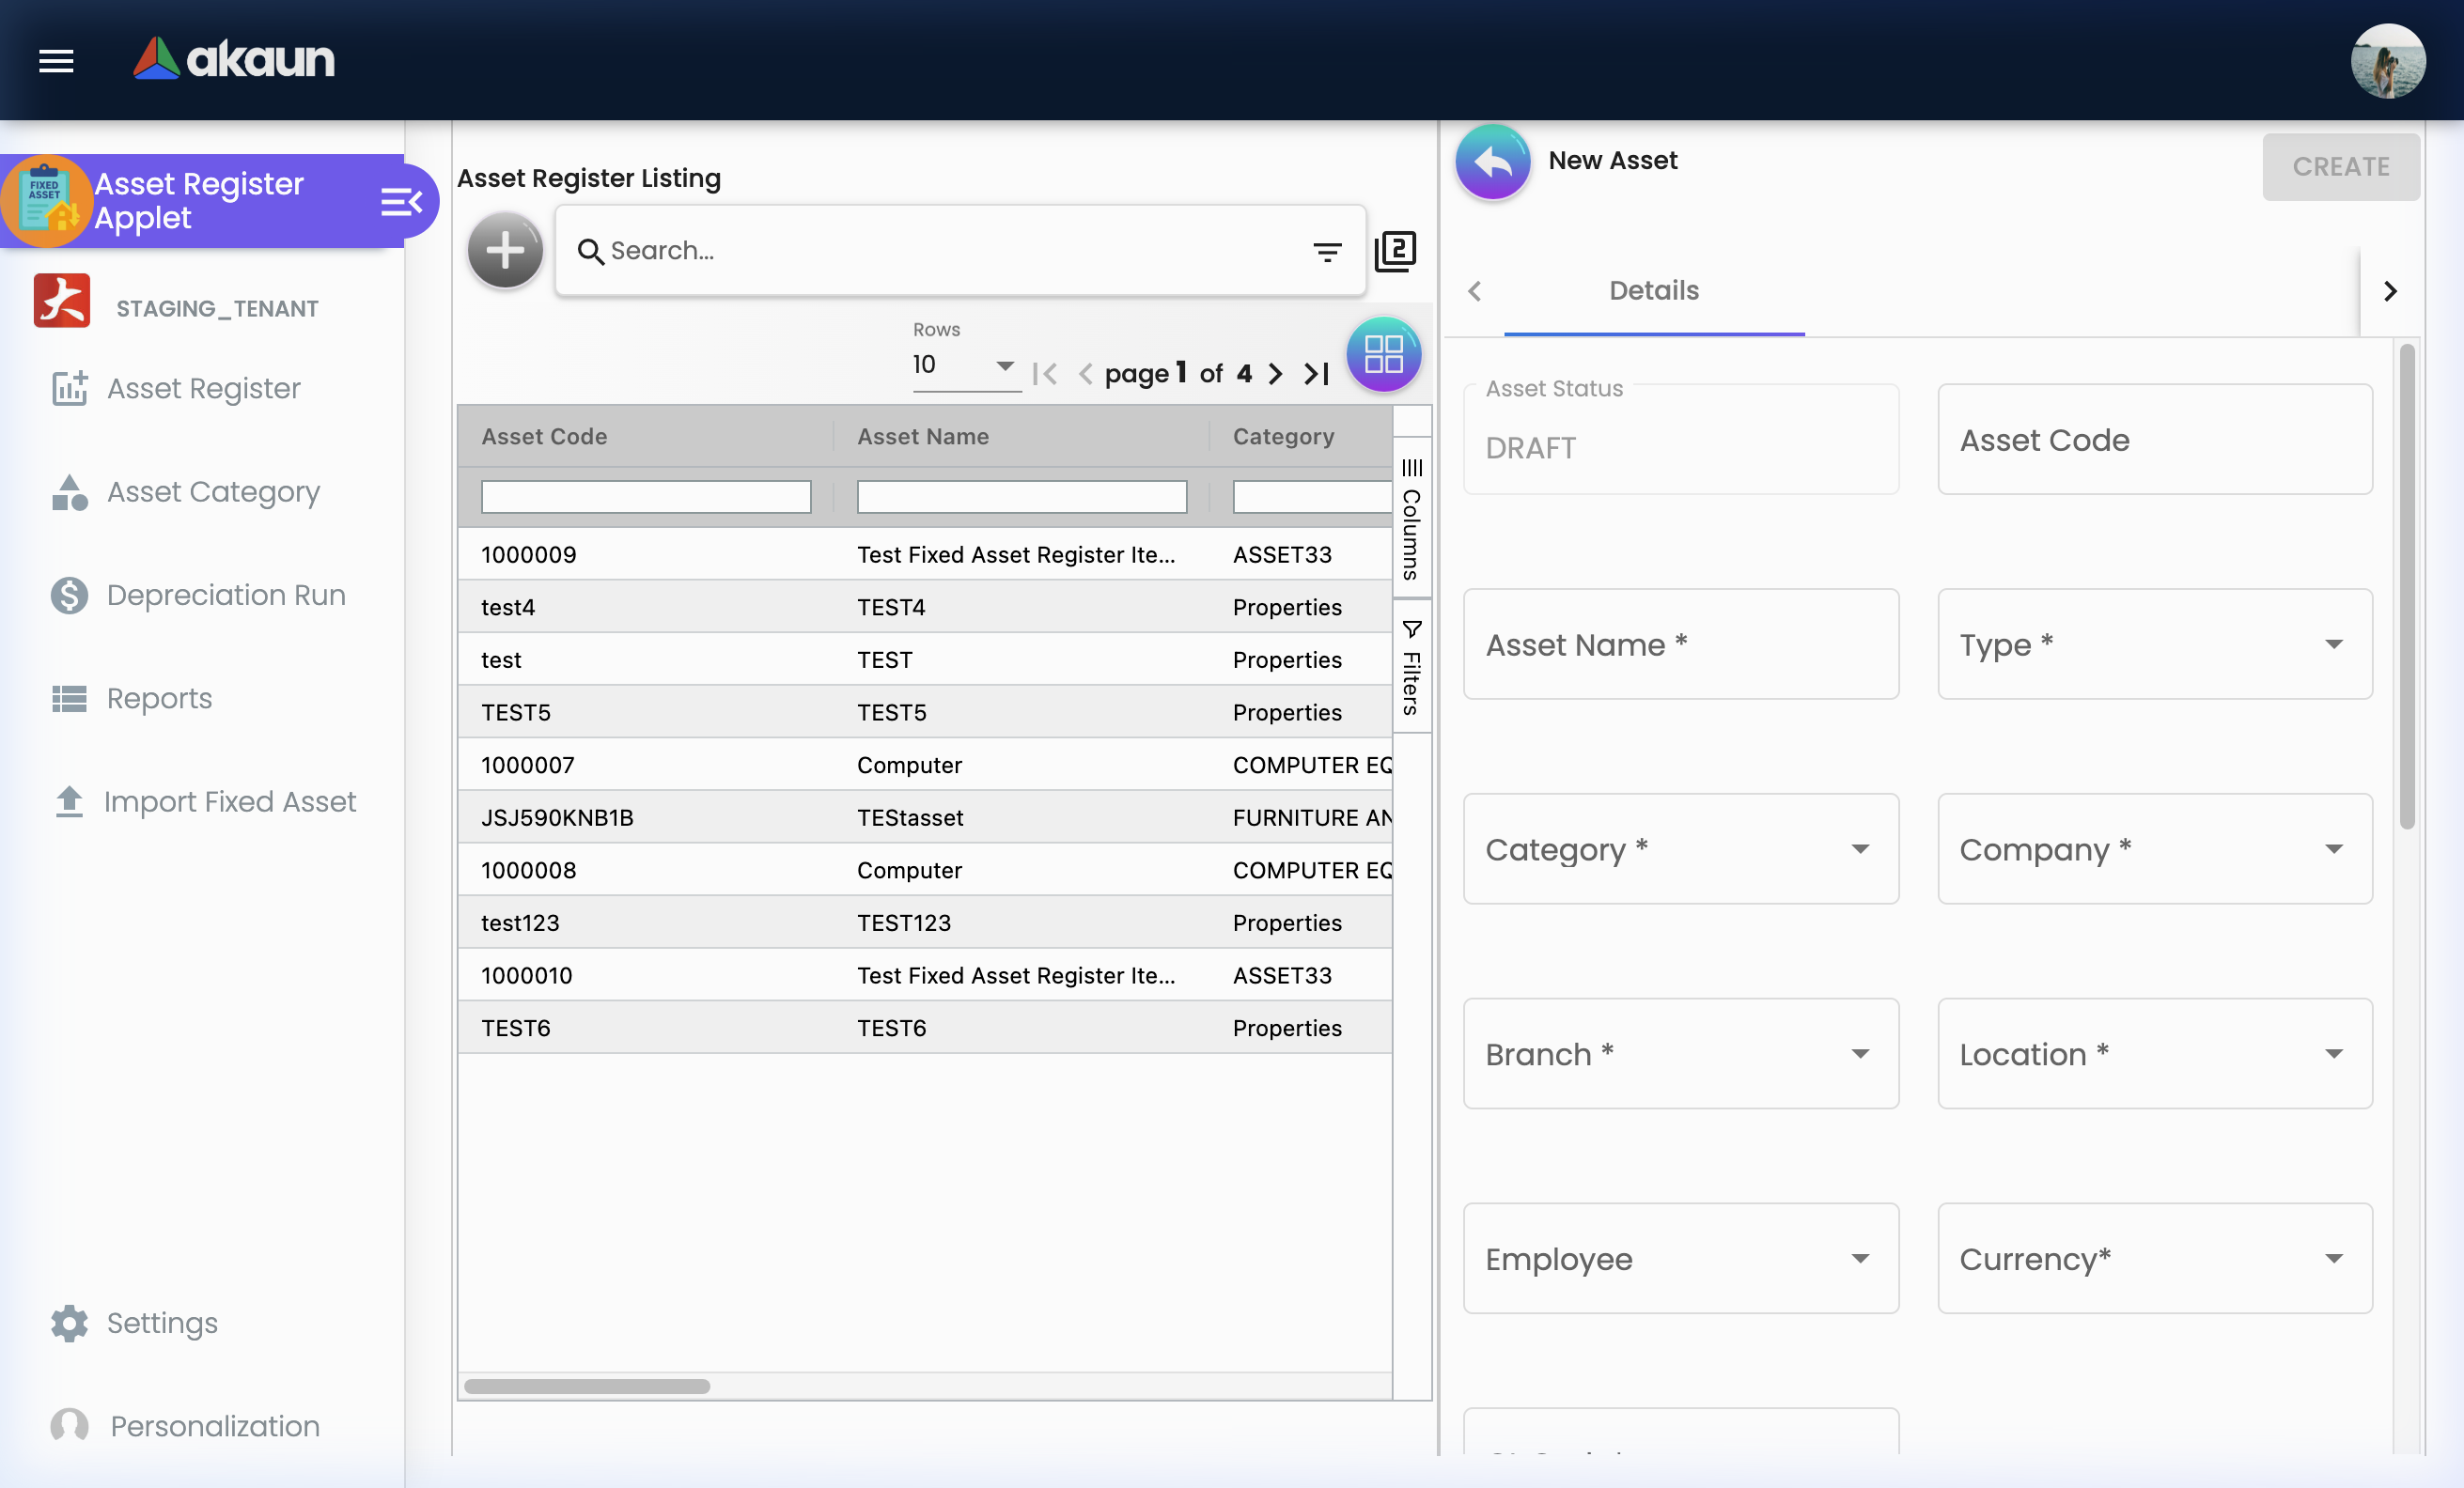The image size is (2464, 1488).
Task: Open the hamburger navigation menu
Action: [x=56, y=61]
